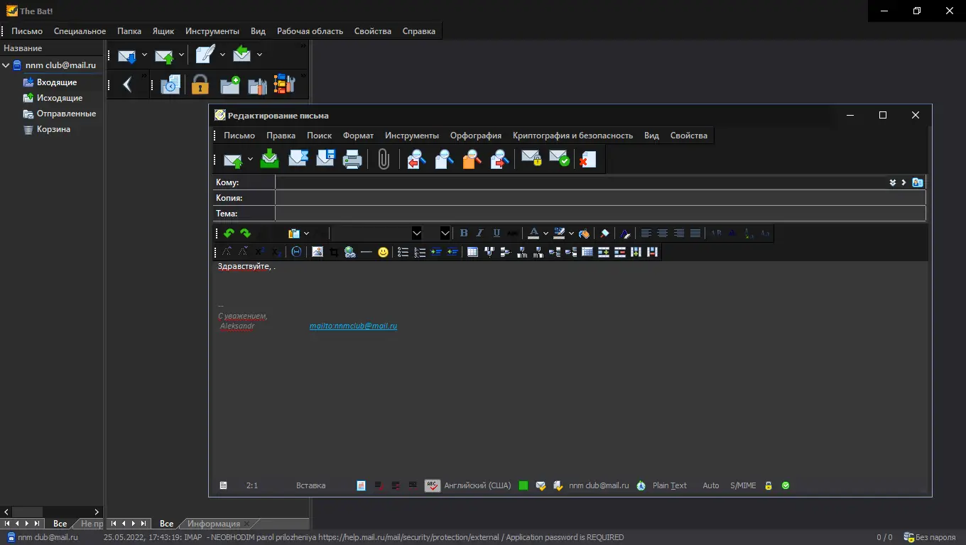
Task: Click S/MIME in editor status bar
Action: point(743,485)
